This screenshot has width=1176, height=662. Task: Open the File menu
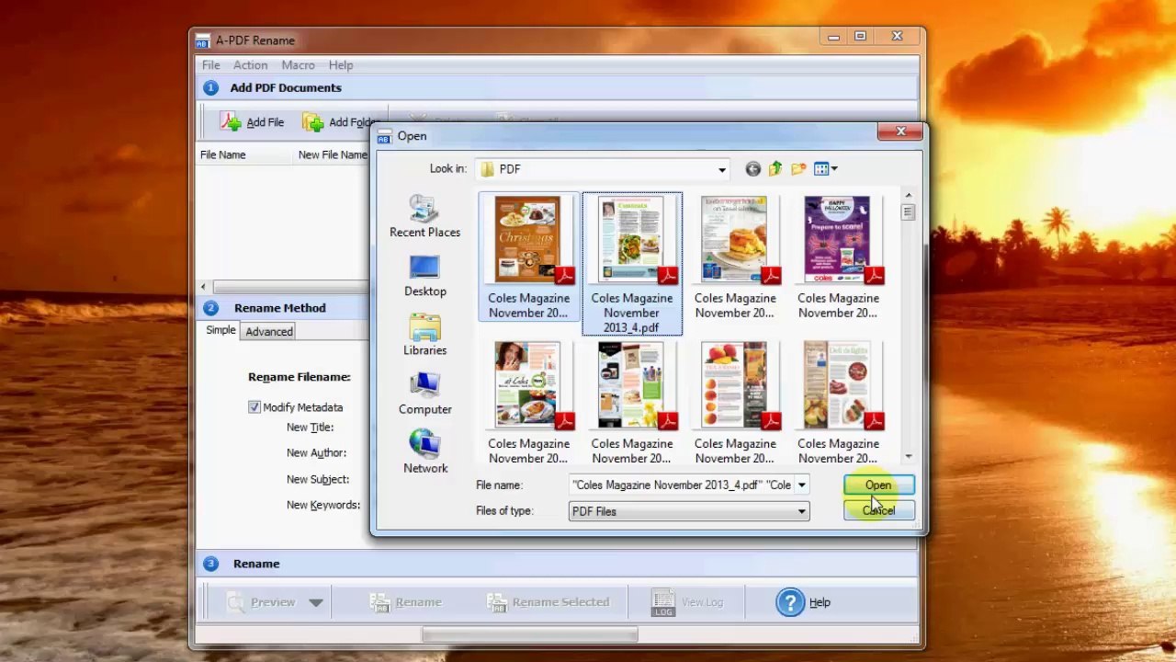pyautogui.click(x=210, y=65)
